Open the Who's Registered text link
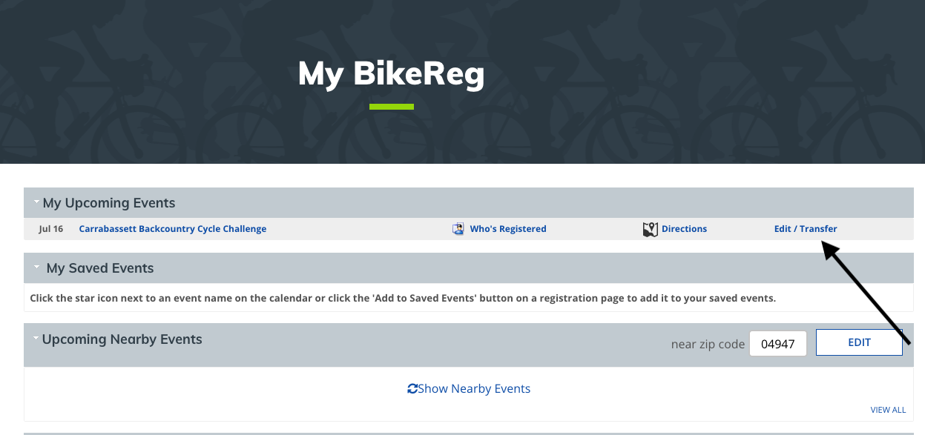This screenshot has height=435, width=925. click(x=508, y=229)
